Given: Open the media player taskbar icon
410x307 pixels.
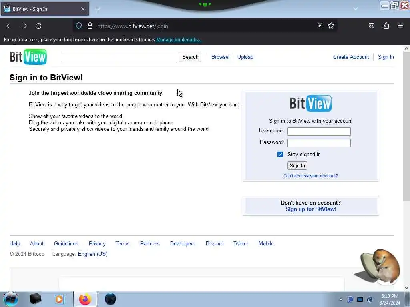Looking at the screenshot, I should [x=60, y=299].
